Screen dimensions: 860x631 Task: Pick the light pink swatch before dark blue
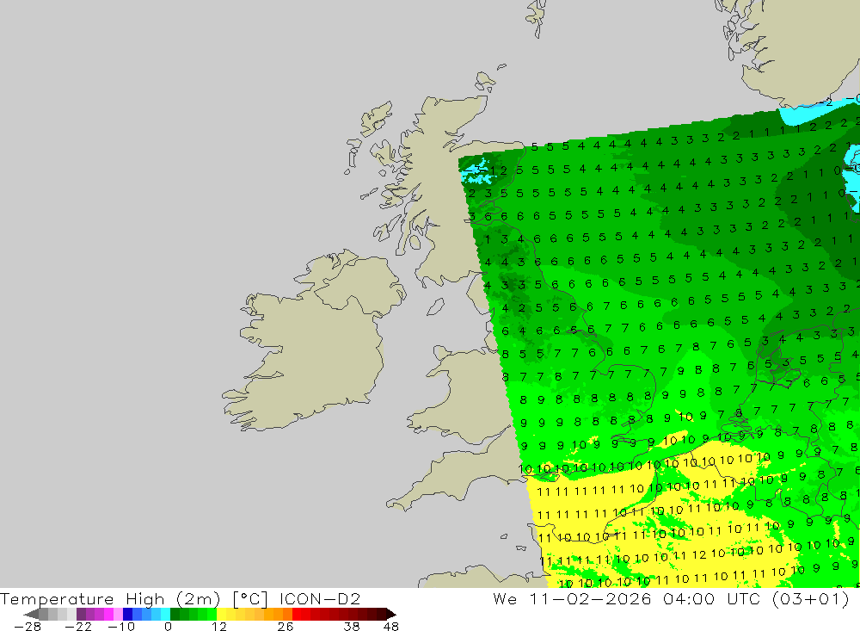point(119,614)
